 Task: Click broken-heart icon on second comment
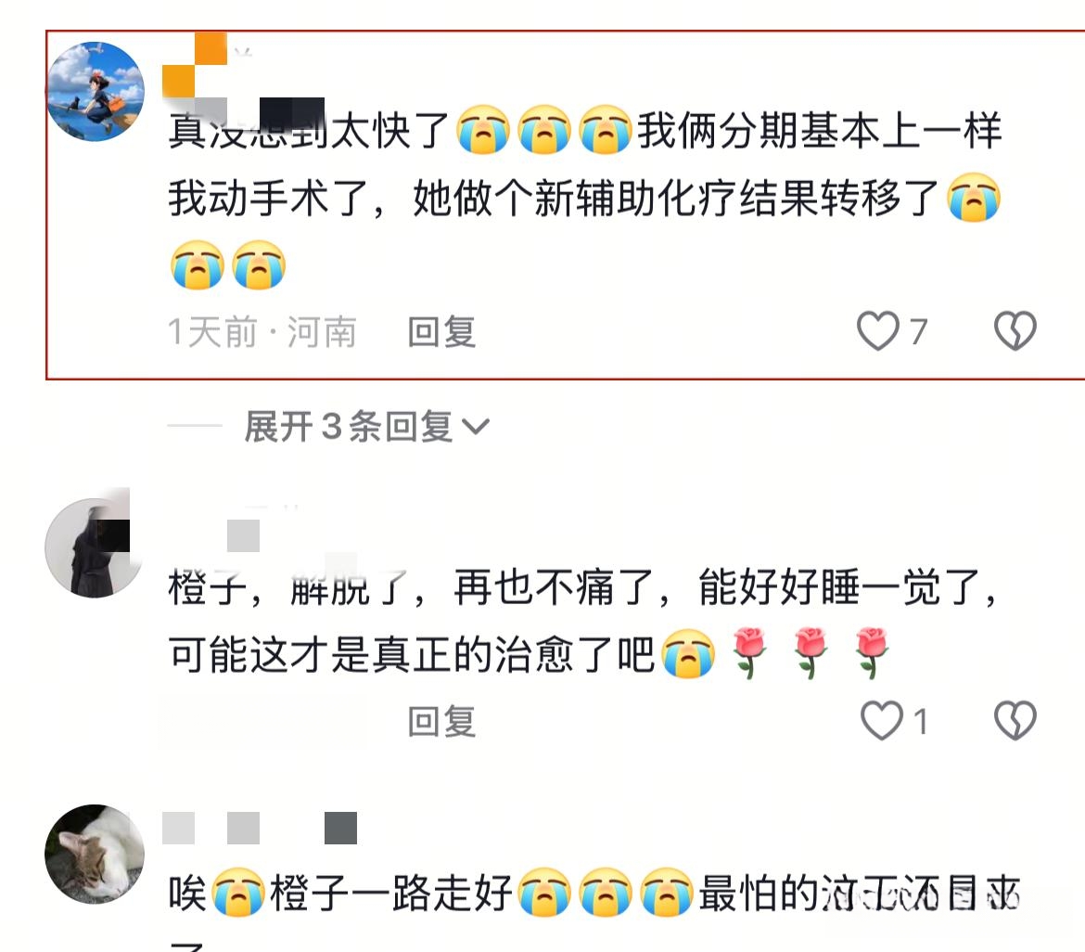coord(1015,721)
